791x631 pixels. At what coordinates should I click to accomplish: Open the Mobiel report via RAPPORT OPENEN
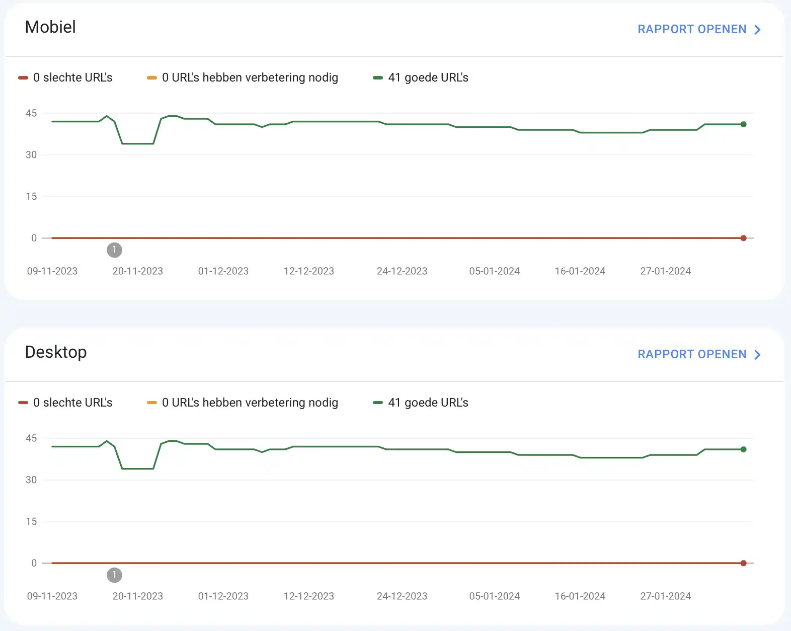coord(699,29)
